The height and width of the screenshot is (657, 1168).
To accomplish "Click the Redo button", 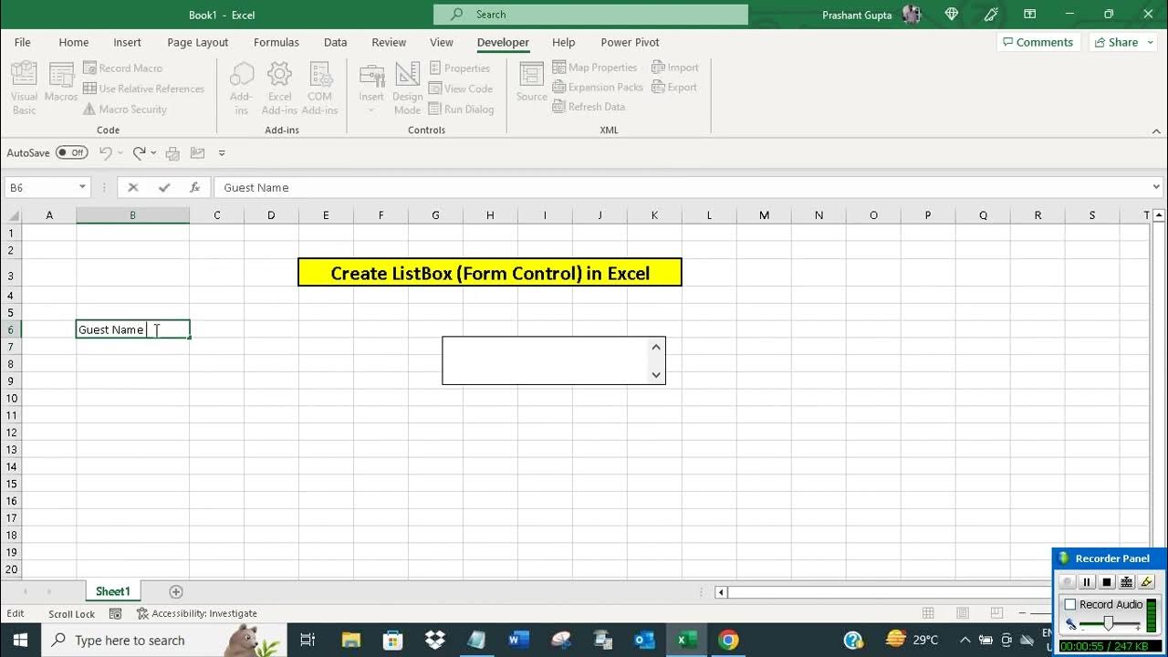I will pos(139,153).
